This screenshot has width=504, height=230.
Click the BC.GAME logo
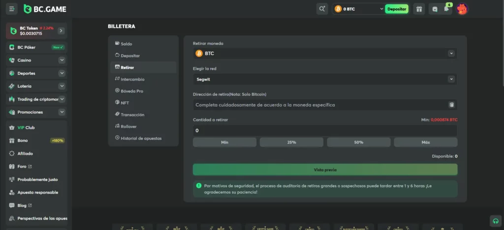click(x=45, y=9)
